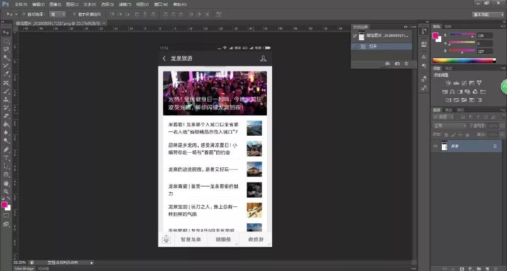Click foreground color swatch in toolbox
This screenshot has width=507, height=271.
click(x=4, y=205)
